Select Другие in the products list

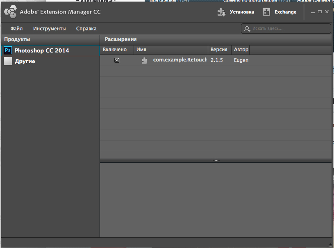(x=50, y=61)
